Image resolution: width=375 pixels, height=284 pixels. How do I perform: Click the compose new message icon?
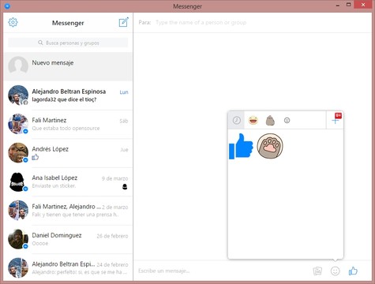click(x=123, y=22)
